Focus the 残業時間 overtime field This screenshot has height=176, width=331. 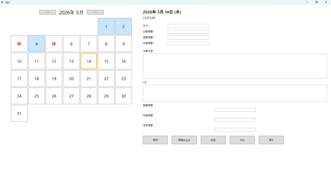tap(235, 120)
